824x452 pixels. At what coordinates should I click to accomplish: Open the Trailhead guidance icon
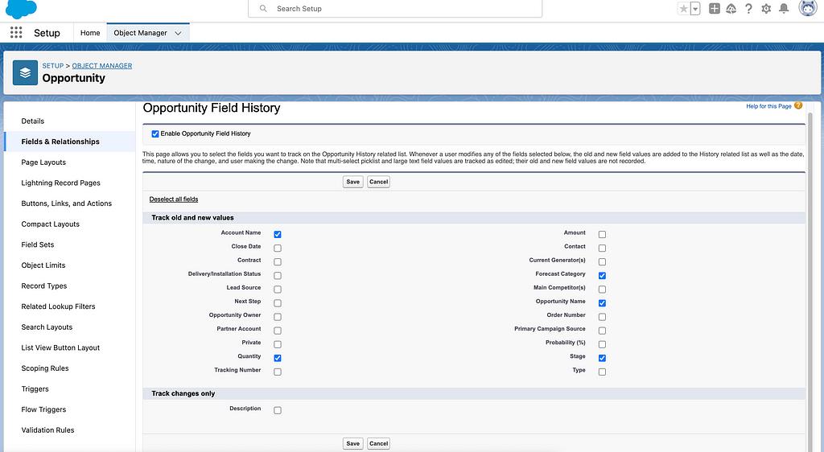[731, 9]
